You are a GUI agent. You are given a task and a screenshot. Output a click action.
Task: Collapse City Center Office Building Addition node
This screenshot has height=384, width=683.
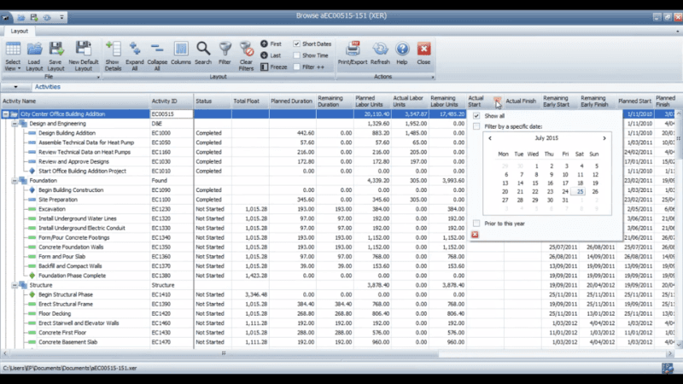click(6, 114)
